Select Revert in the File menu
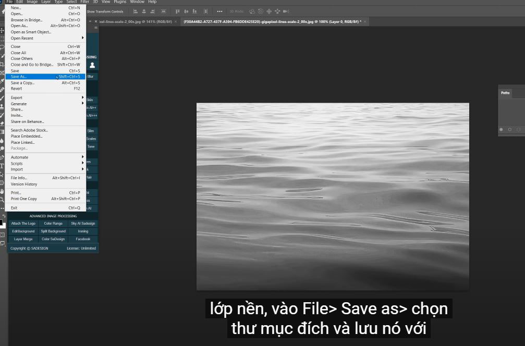 pyautogui.click(x=46, y=89)
